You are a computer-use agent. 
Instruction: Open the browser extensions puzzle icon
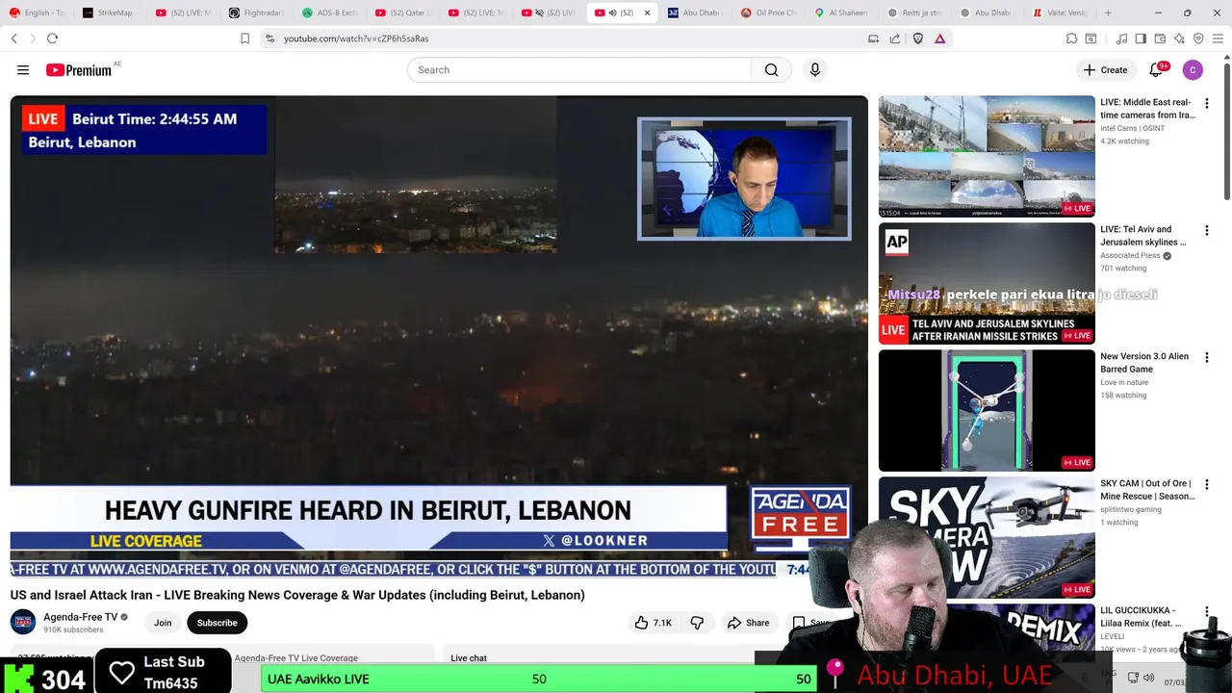pos(1071,38)
